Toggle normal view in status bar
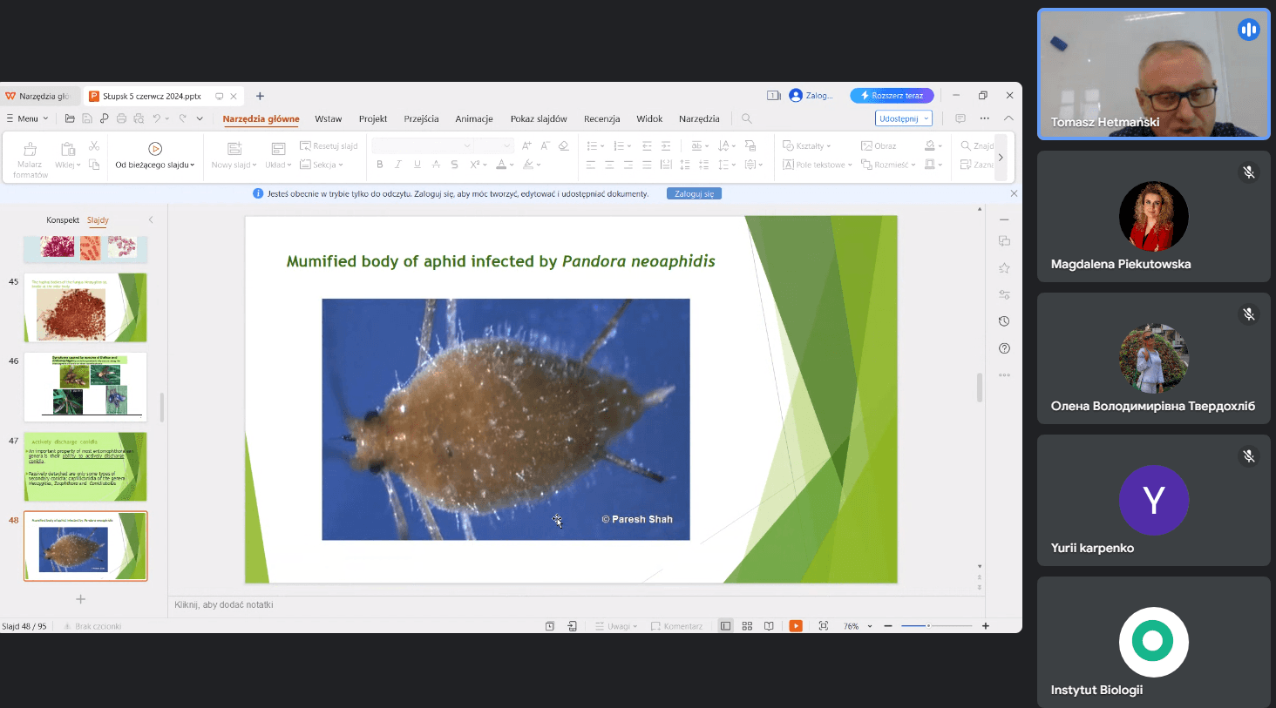Screen dimensions: 1276x708 coord(725,626)
